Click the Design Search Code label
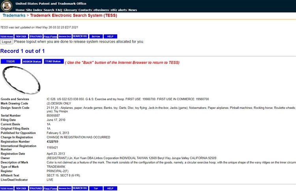Image resolution: width=296 pixels, height=191 pixels. tap(15, 108)
